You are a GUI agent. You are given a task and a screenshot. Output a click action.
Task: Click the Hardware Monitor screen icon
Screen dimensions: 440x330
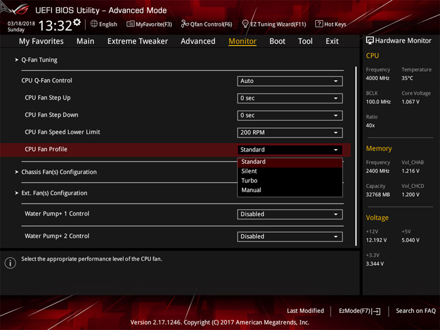[x=370, y=41]
